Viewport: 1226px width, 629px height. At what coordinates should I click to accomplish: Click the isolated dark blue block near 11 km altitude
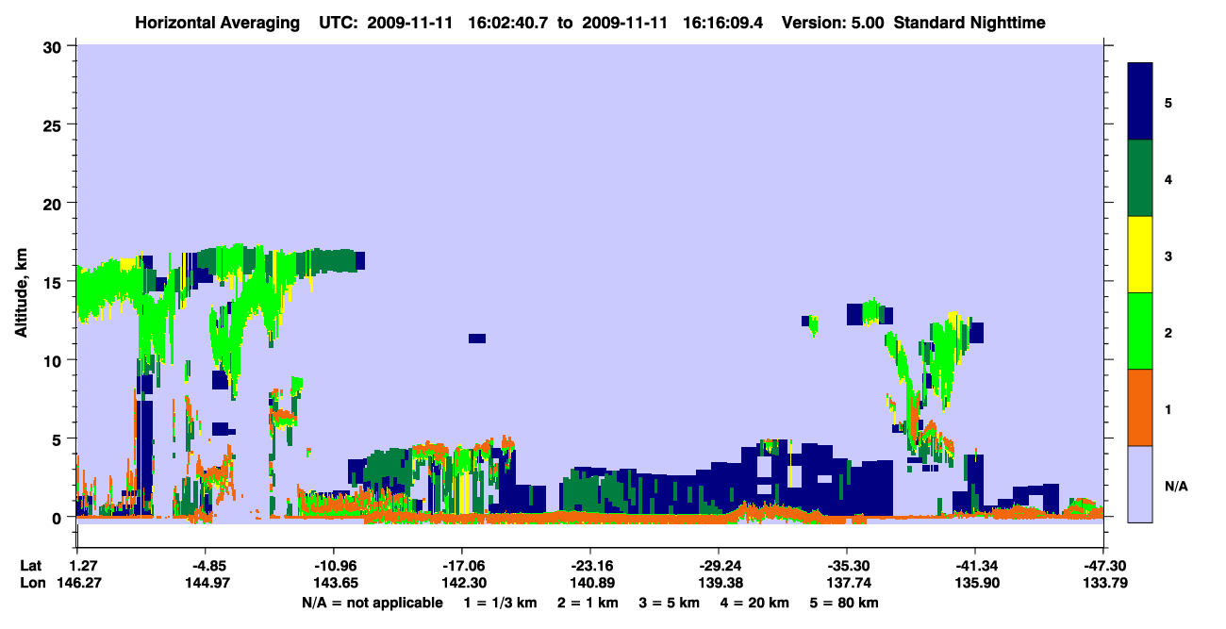pos(477,338)
